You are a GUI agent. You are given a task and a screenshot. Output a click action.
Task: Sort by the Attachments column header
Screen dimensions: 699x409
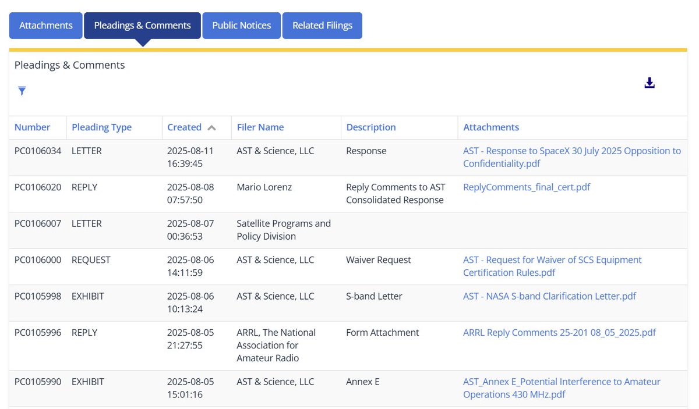coord(491,127)
